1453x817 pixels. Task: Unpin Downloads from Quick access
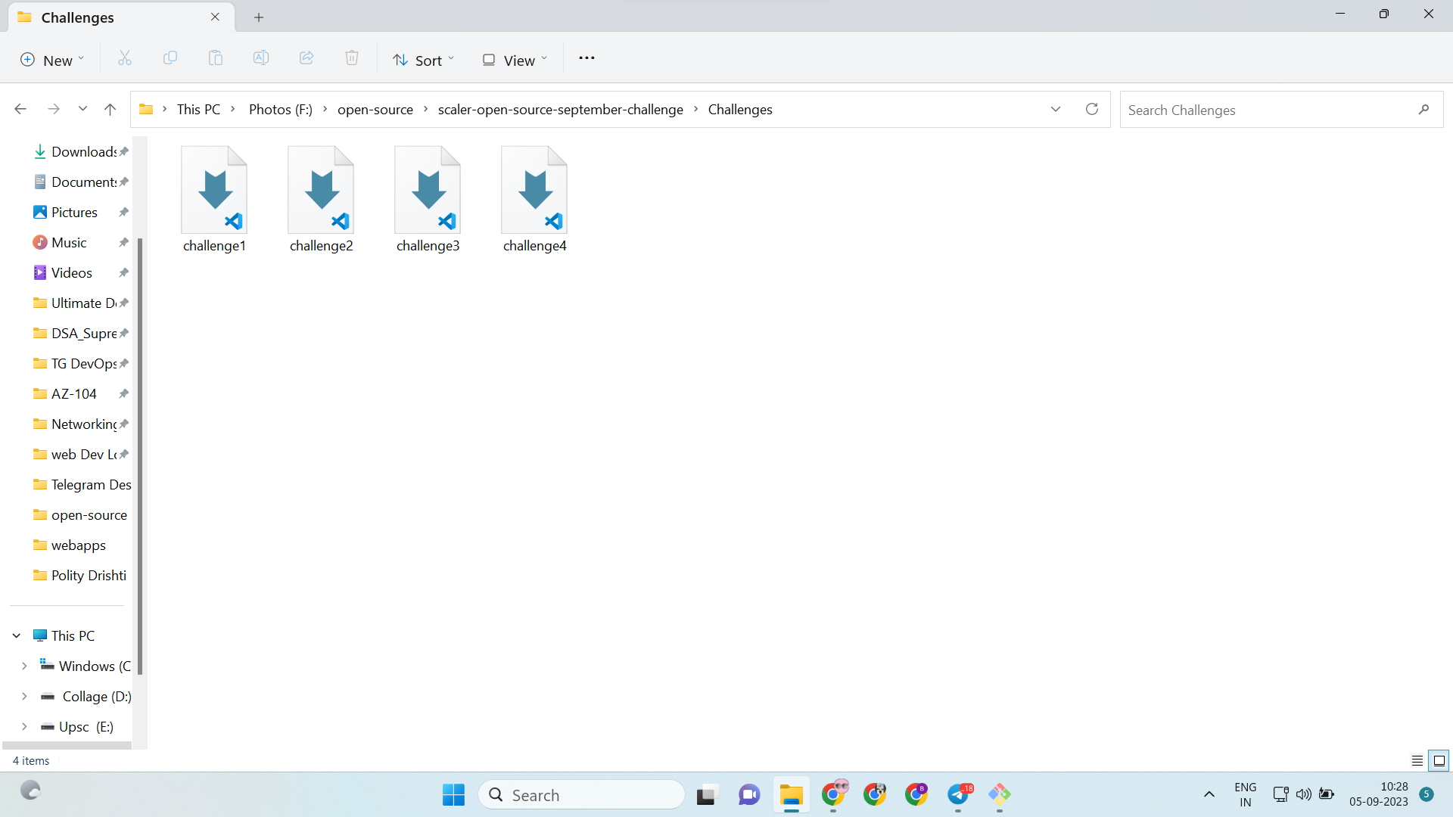(x=123, y=151)
